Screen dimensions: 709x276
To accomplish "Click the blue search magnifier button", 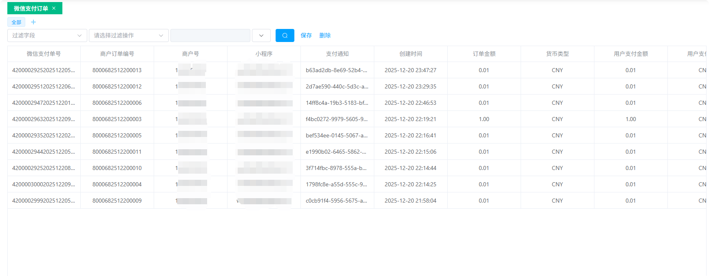I will 285,35.
